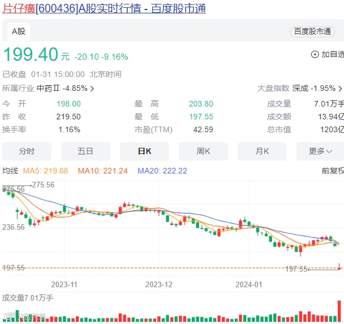Image resolution: width=344 pixels, height=324 pixels.
Task: Click the 成交额 value 13.94亿
Action: click(x=331, y=117)
